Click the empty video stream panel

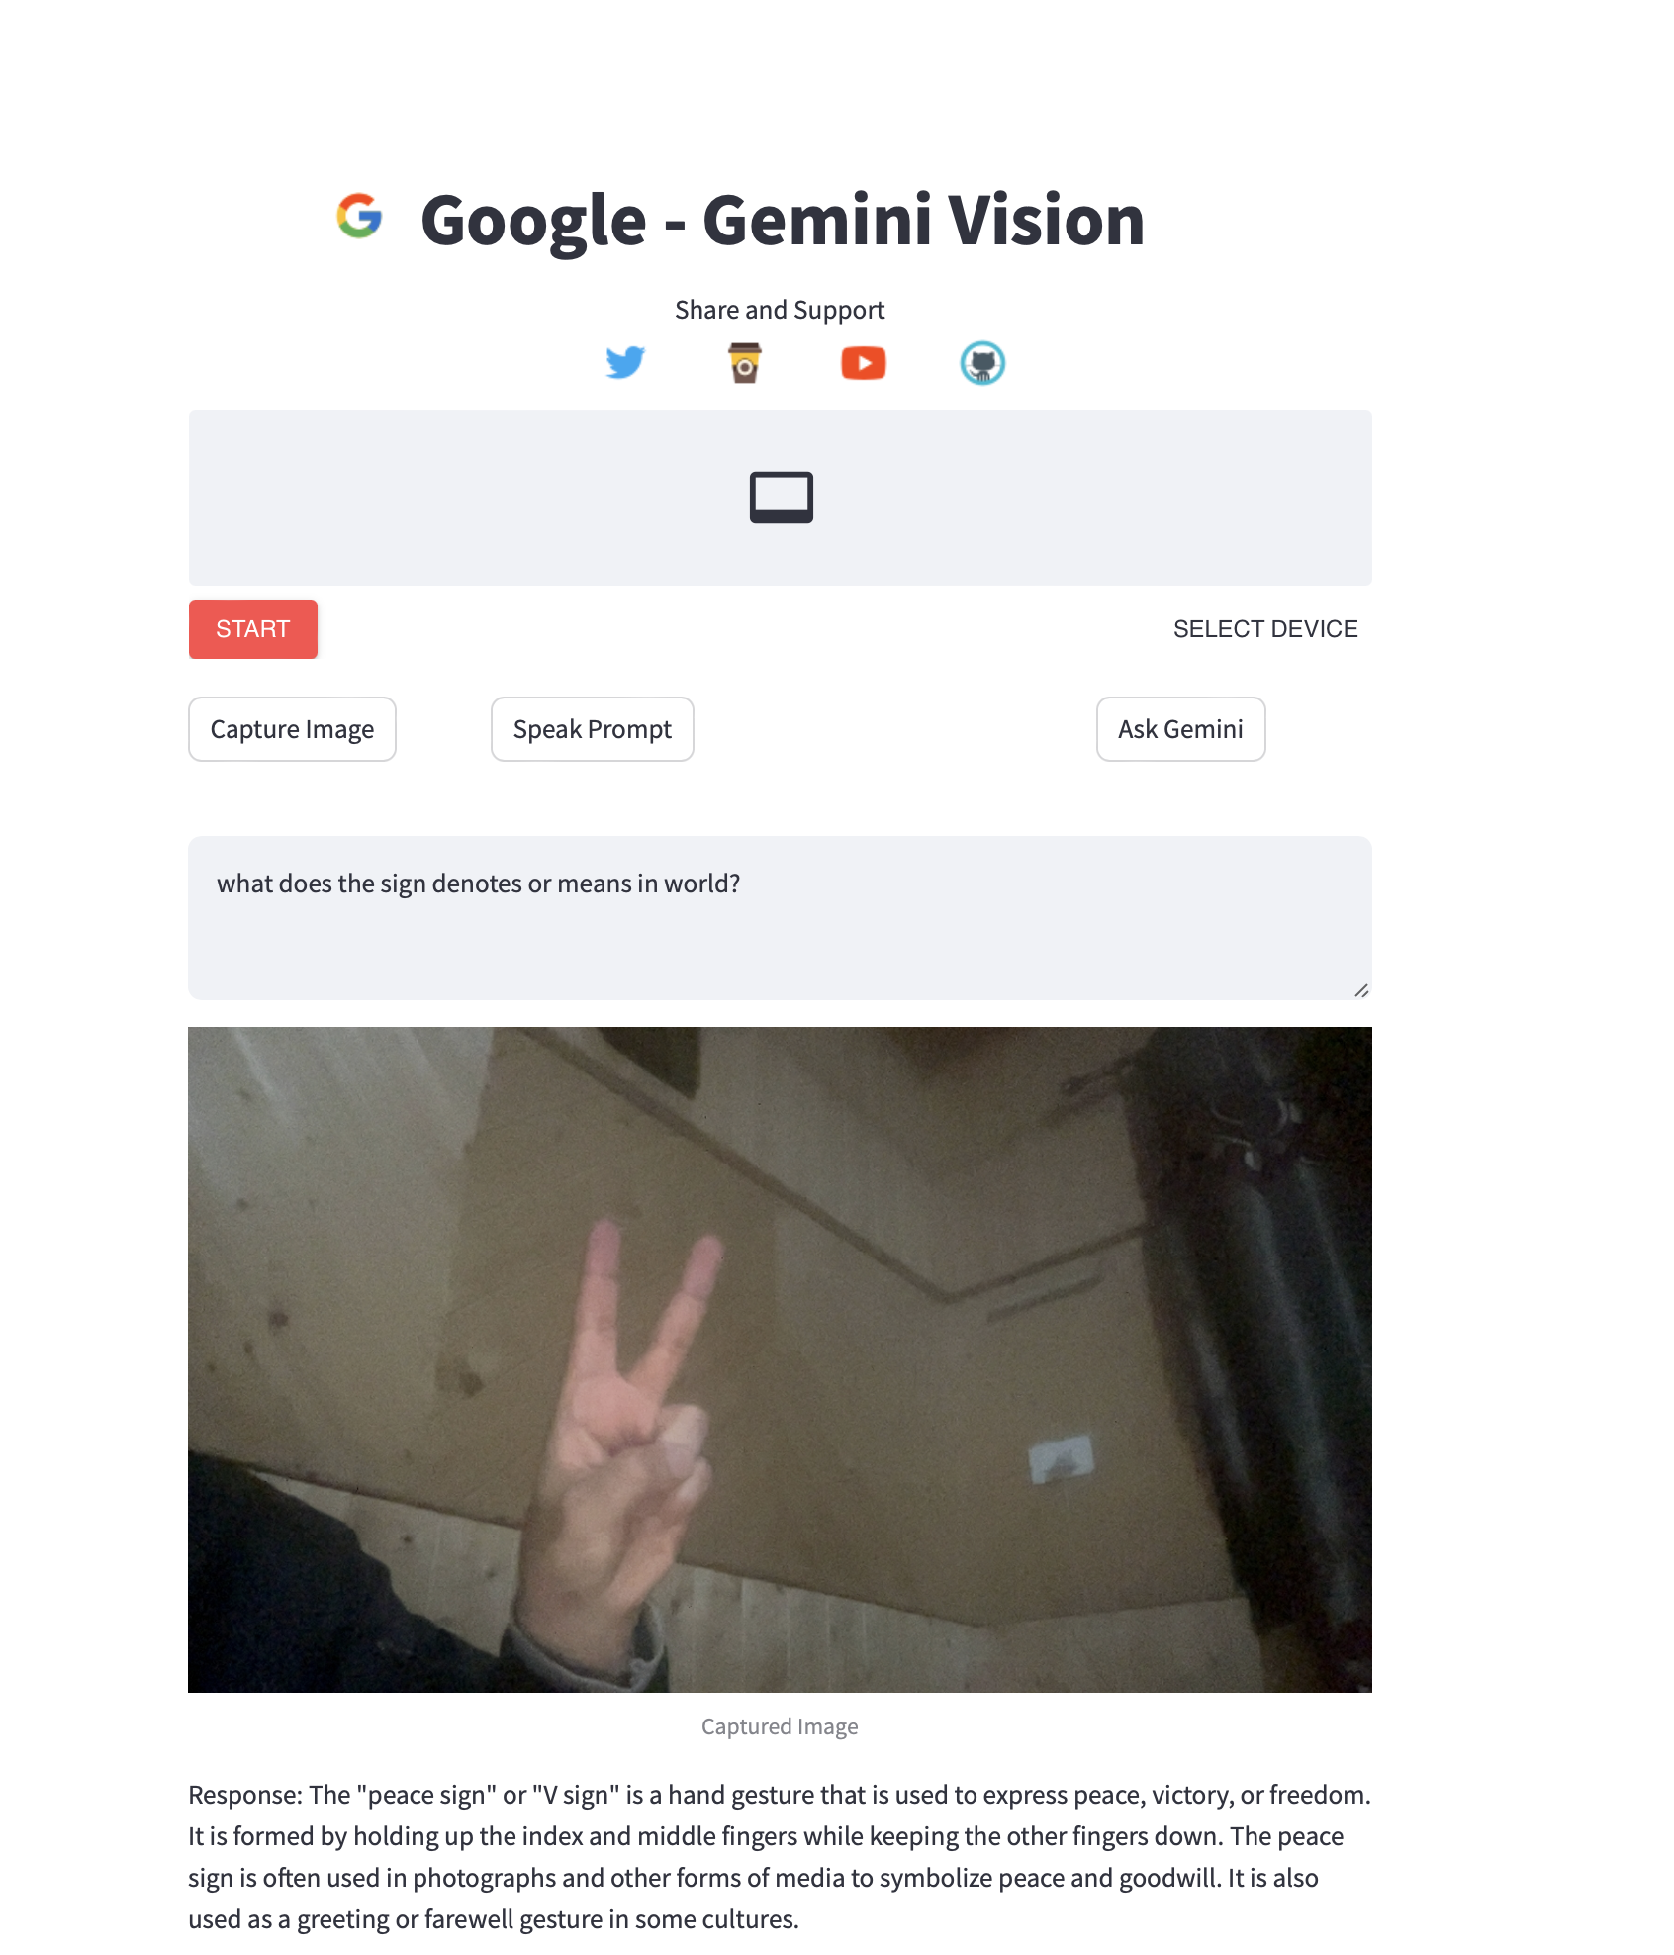coord(780,498)
